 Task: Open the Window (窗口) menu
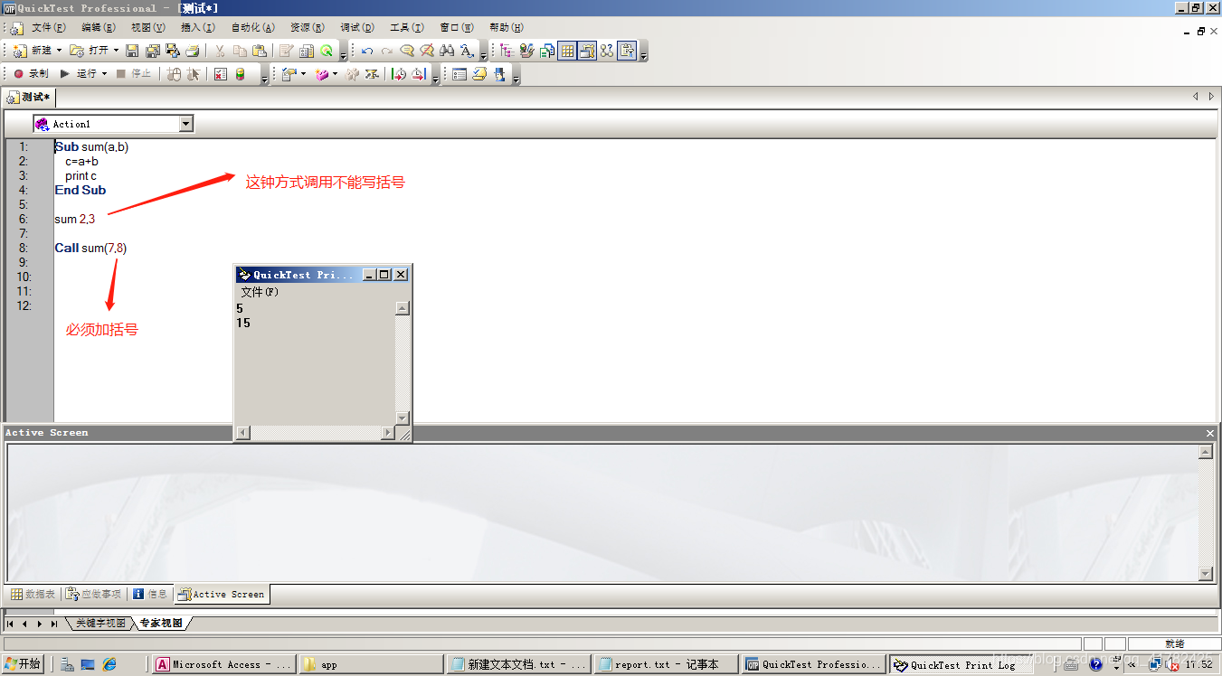click(x=457, y=28)
